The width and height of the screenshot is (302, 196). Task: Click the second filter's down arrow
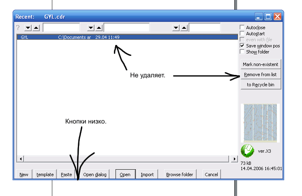(91, 28)
